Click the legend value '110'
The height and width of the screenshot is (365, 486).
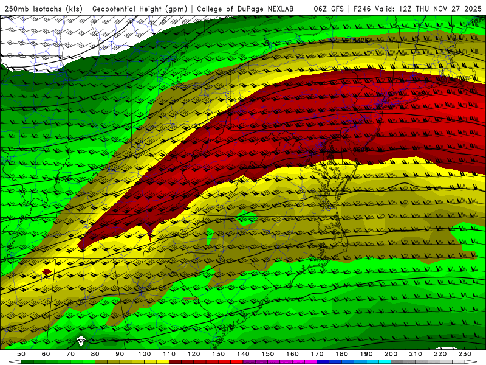click(x=169, y=354)
